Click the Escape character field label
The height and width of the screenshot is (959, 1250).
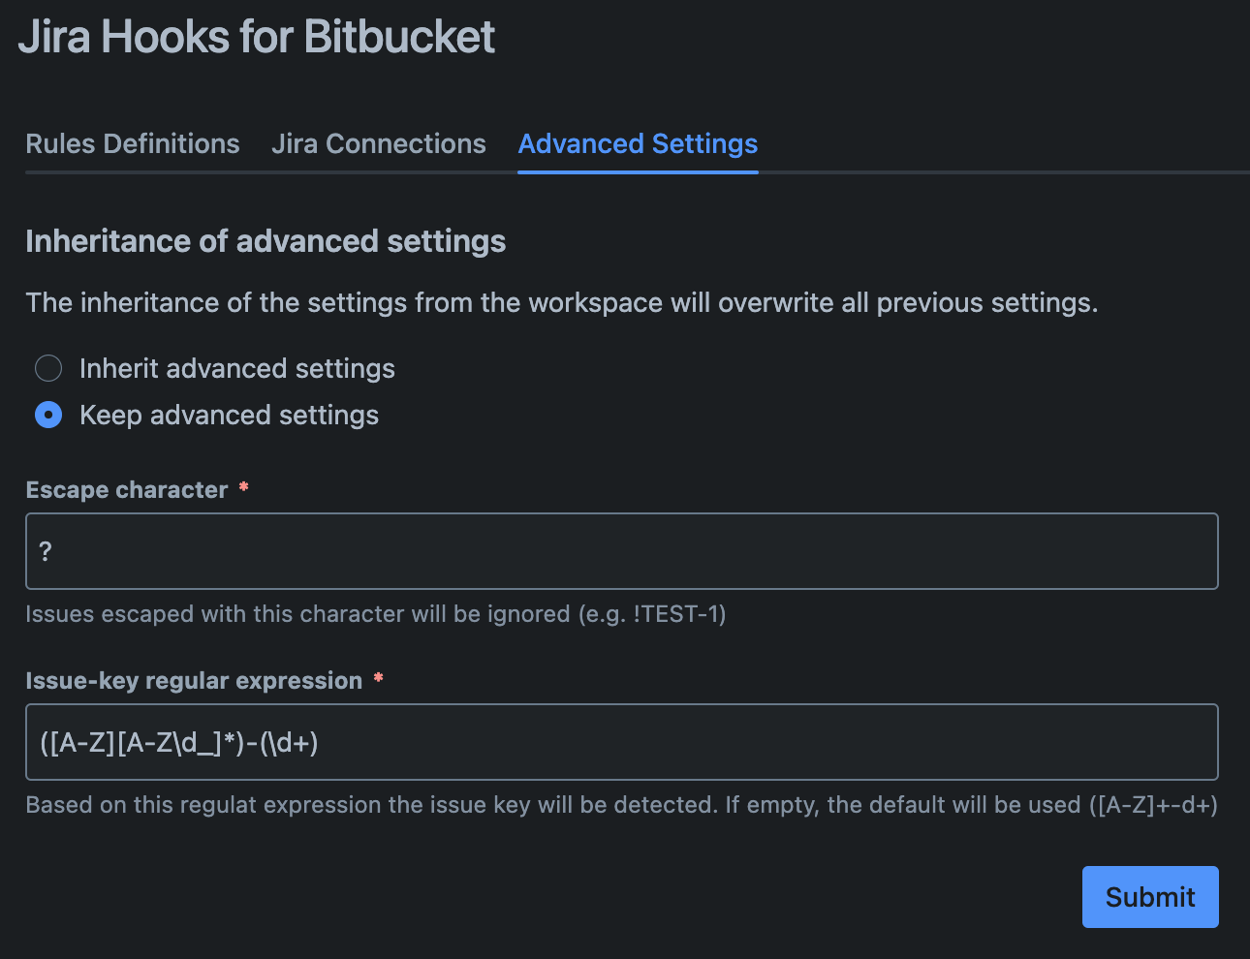127,490
